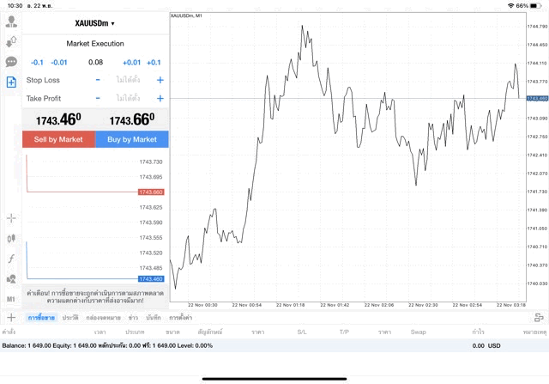The width and height of the screenshot is (549, 384).
Task: Click Sell by Market button
Action: 58,139
